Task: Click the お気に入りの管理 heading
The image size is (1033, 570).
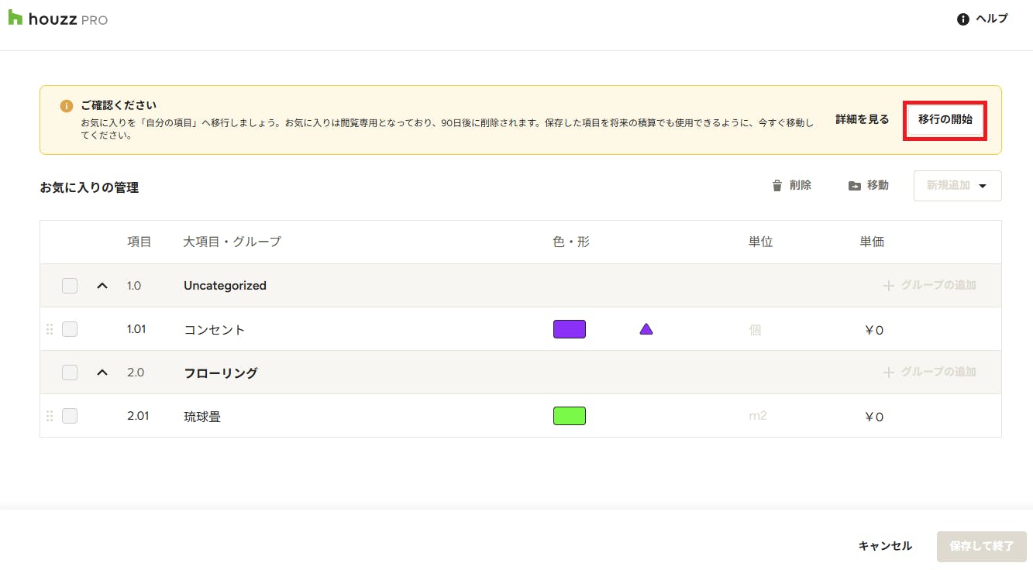Action: coord(89,187)
